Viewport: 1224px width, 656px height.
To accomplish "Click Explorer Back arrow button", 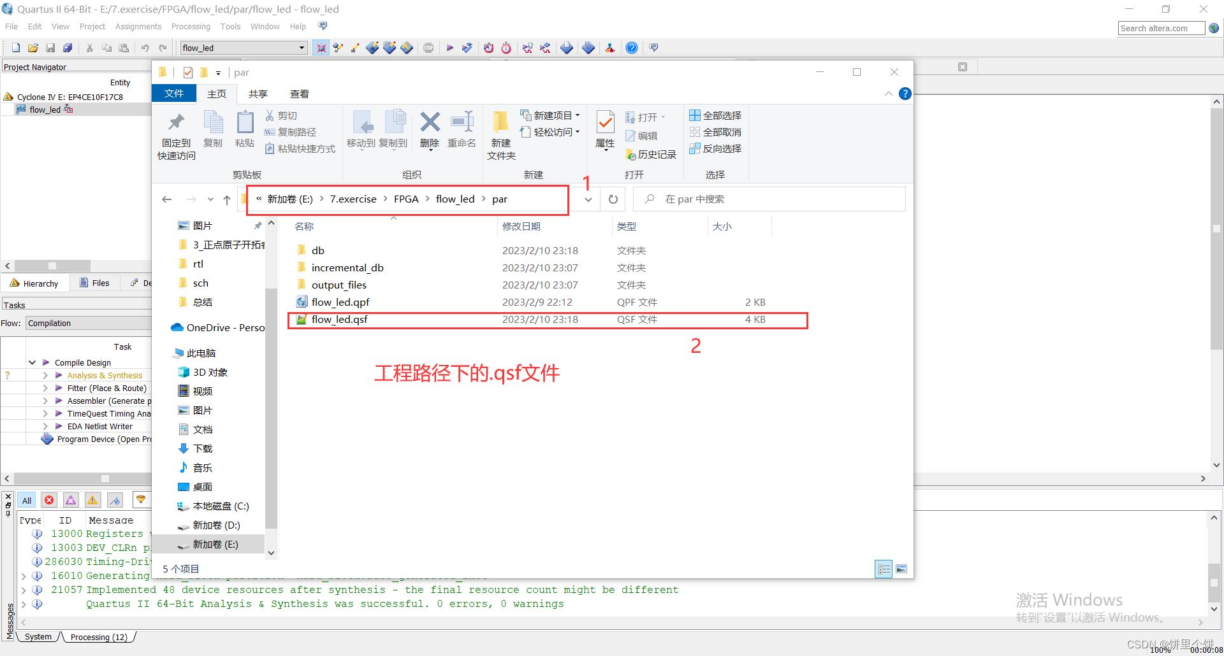I will 167,199.
